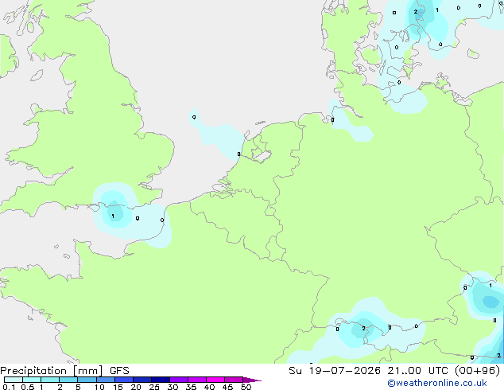Viewport: 504px width, 390px height.
Task: Select the 0.5–1 mm legend color box
Action: (32, 380)
